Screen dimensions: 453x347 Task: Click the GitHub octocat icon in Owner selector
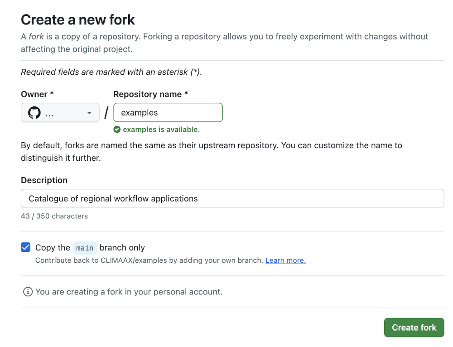[34, 113]
